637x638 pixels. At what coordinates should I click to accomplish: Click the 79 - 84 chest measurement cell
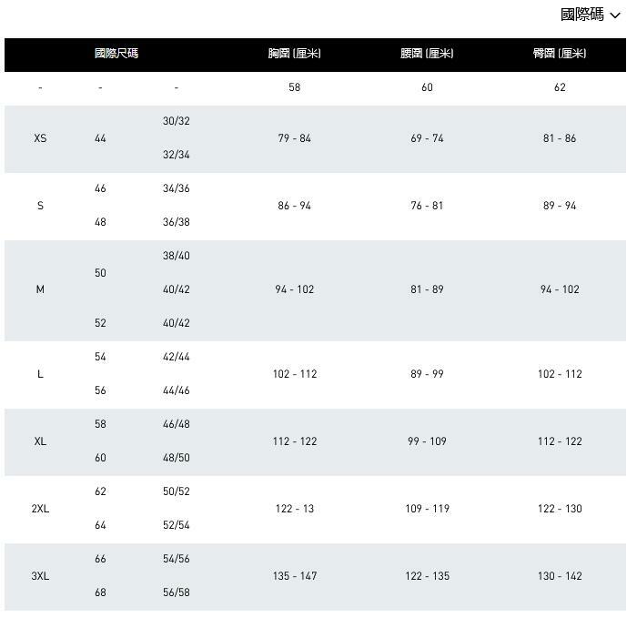[x=294, y=138]
